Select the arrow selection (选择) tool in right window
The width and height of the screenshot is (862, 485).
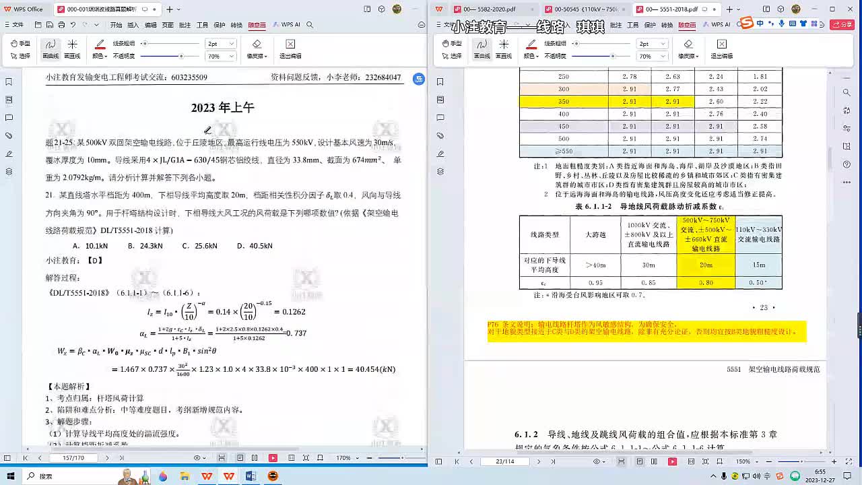(452, 56)
